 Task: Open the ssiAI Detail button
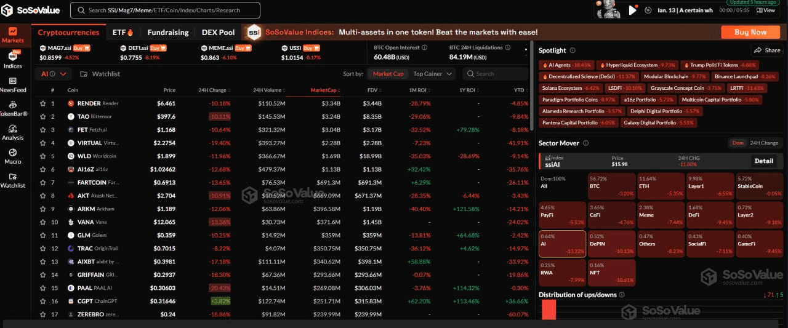[x=763, y=161]
